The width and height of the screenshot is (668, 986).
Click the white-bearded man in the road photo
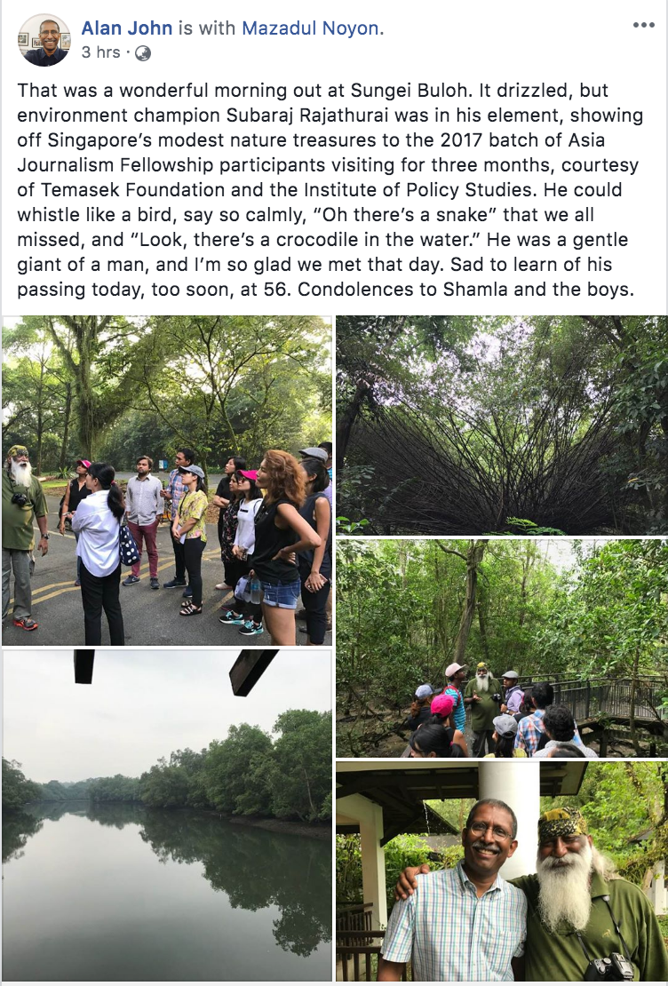[22, 537]
